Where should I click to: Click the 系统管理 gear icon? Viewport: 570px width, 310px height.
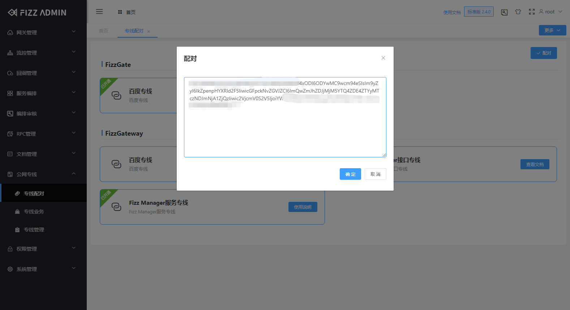(x=10, y=269)
